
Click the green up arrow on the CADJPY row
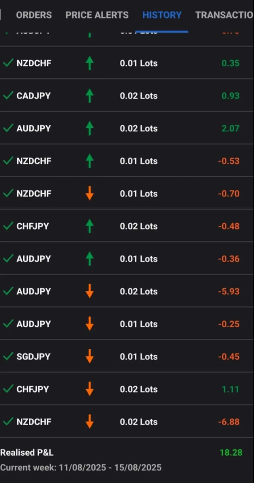(89, 96)
